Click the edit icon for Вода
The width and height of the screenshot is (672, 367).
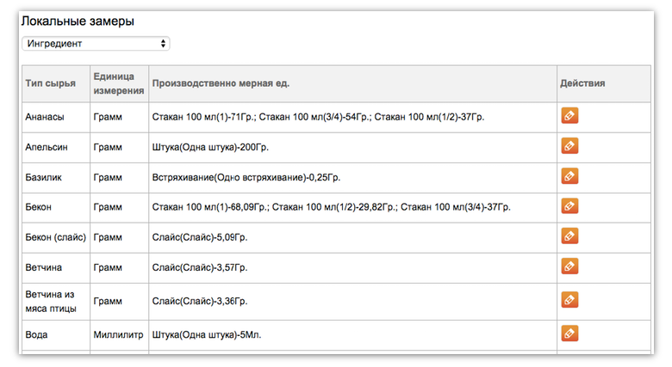click(569, 333)
